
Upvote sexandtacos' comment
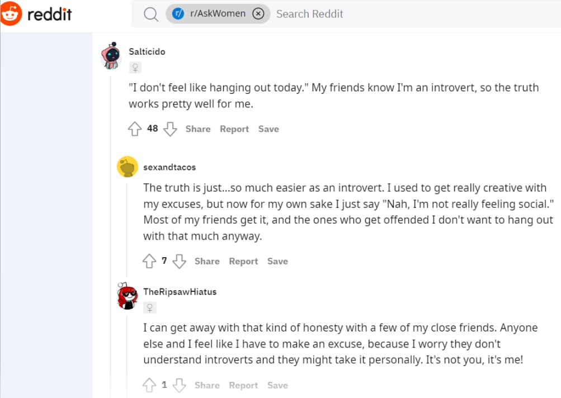149,261
